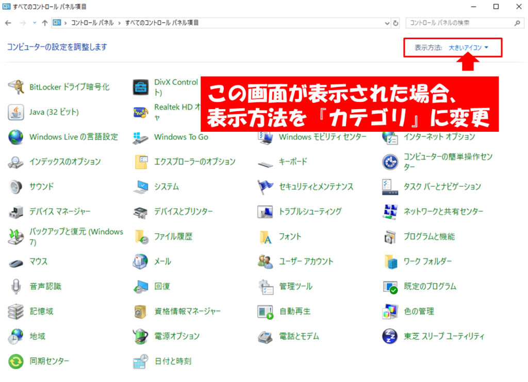Open the BitLocker ドライブ暗号化 icon
This screenshot has width=528, height=382.
tap(16, 87)
